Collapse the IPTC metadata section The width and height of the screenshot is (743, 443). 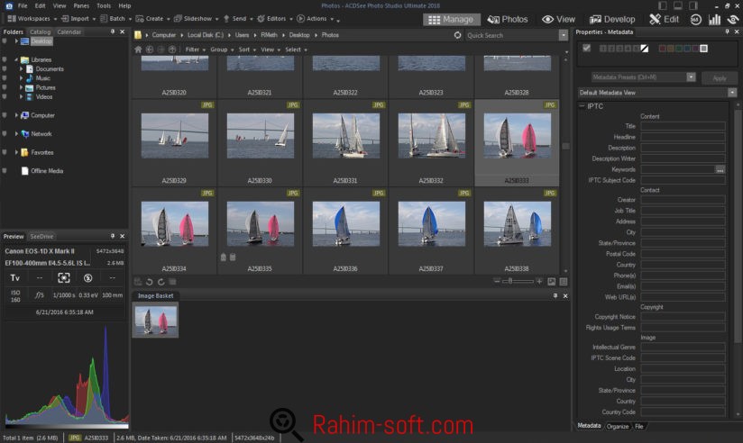582,106
